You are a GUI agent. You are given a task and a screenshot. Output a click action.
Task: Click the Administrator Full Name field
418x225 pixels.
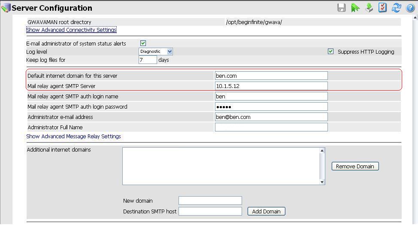tap(271, 127)
